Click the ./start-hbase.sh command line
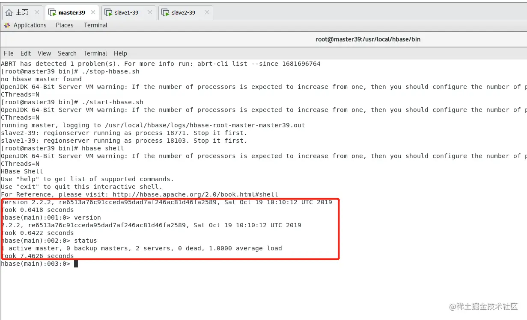Viewport: 527px width, 320px height. [x=72, y=102]
